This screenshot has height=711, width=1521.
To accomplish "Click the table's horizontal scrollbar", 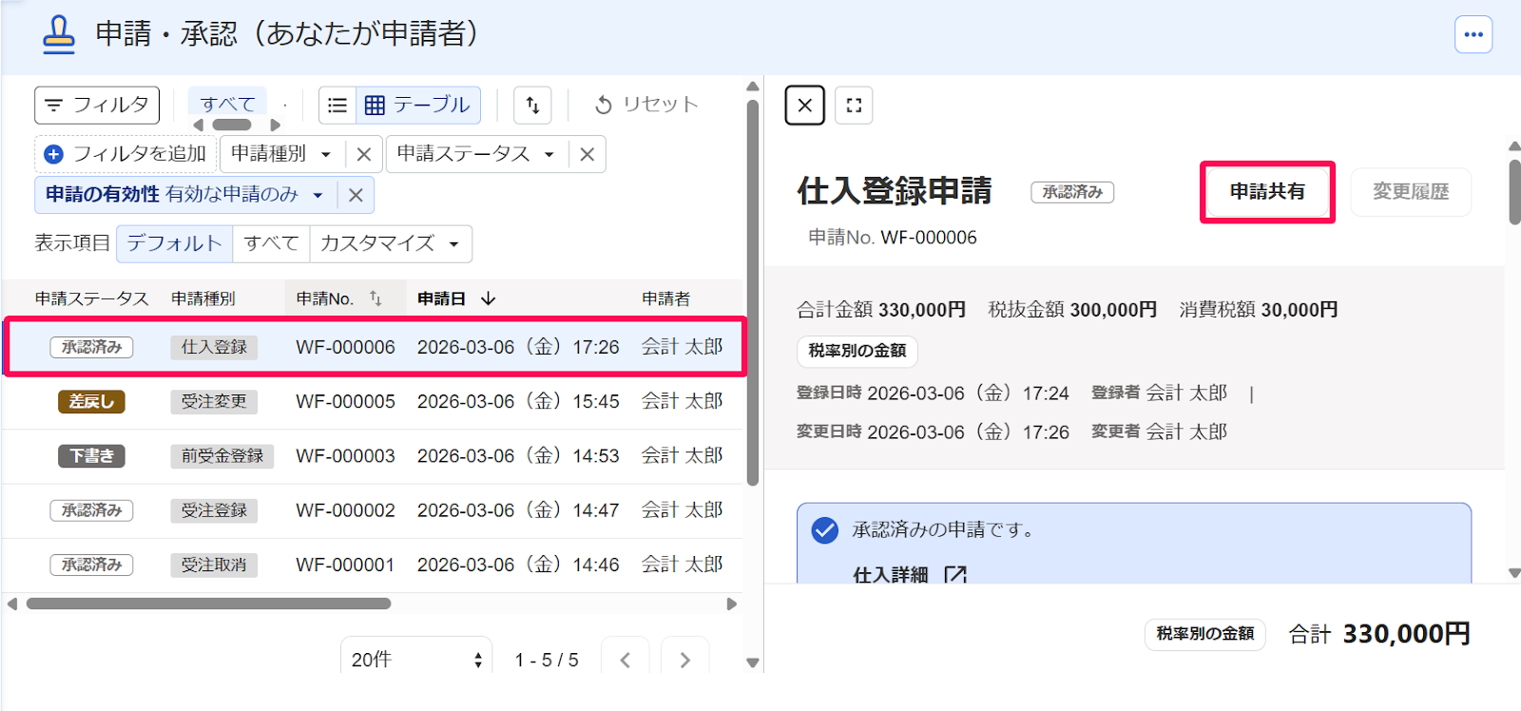I will click(x=208, y=604).
